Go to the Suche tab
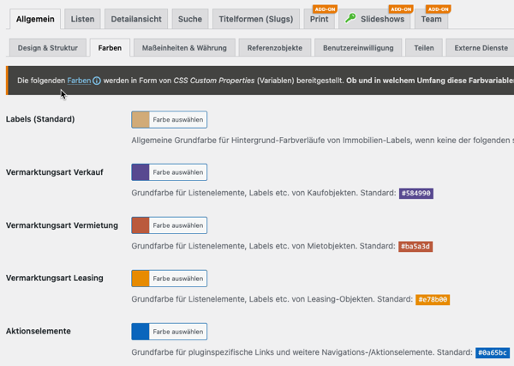The width and height of the screenshot is (514, 366). coord(190,19)
